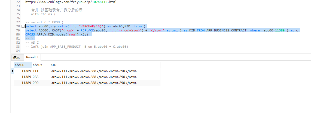Image resolution: width=311 pixels, height=113 pixels.
Task: Click line number 80 in the gutter
Action: 18,34
